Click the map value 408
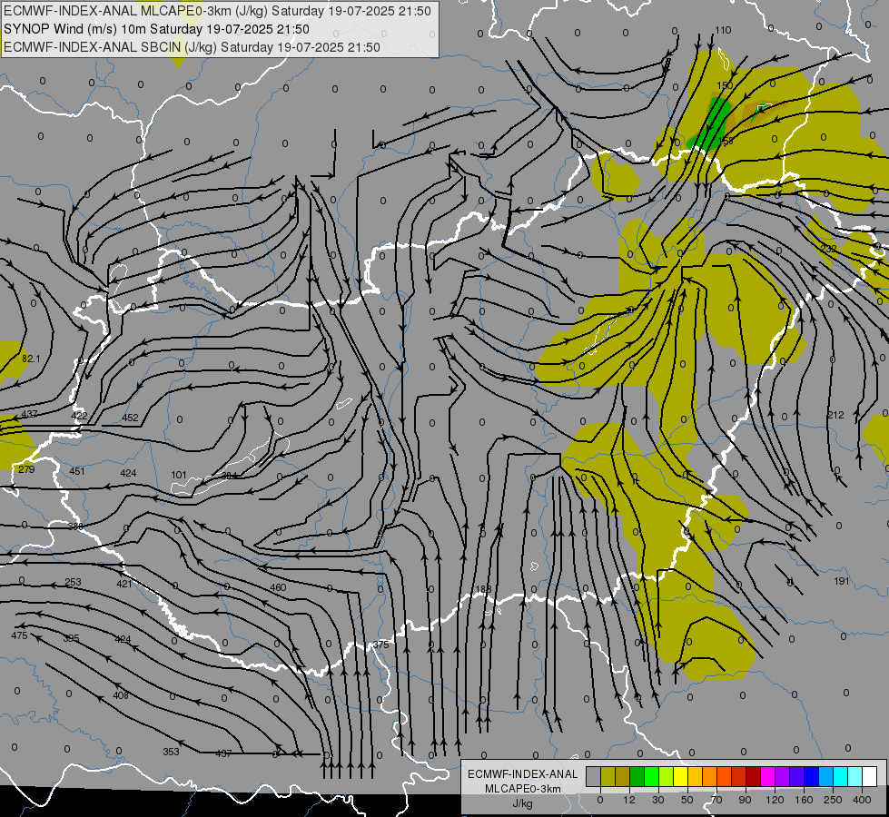 click(x=121, y=695)
